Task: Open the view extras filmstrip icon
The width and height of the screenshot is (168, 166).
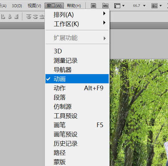Action: point(117,6)
